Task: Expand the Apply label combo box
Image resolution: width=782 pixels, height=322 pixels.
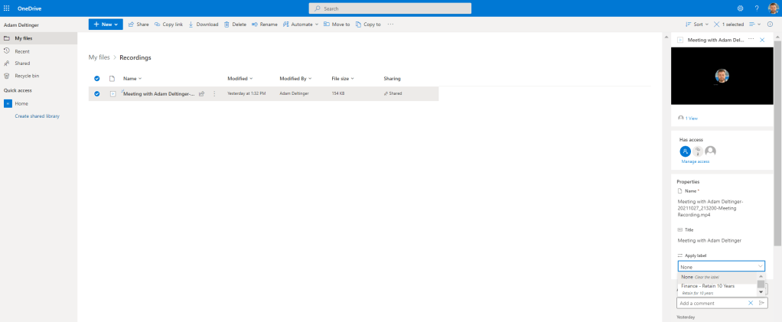Action: tap(759, 267)
